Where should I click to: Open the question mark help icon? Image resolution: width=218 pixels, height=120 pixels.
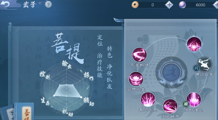pyautogui.click(x=48, y=5)
